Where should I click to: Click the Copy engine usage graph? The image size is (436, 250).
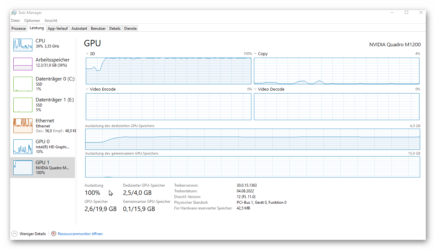click(x=337, y=71)
